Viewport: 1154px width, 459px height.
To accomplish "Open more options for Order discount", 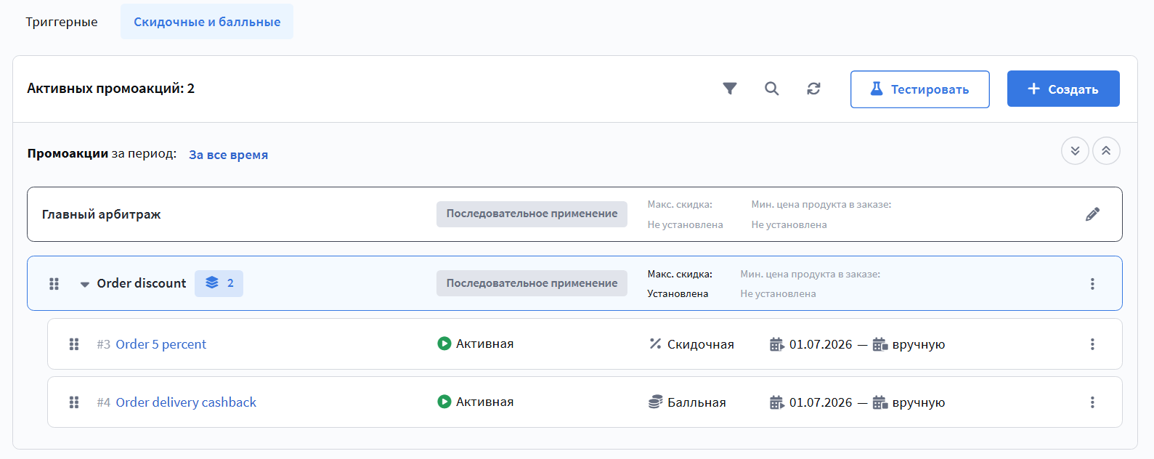I will pyautogui.click(x=1092, y=284).
